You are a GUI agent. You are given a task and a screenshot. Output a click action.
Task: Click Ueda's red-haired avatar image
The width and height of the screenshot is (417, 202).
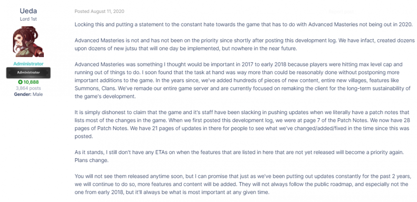pyautogui.click(x=28, y=42)
